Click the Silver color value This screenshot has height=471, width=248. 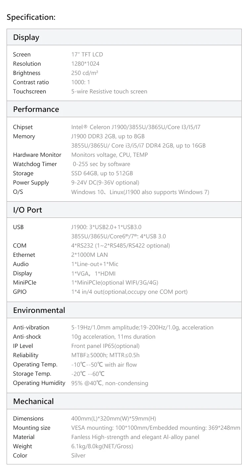point(78,455)
